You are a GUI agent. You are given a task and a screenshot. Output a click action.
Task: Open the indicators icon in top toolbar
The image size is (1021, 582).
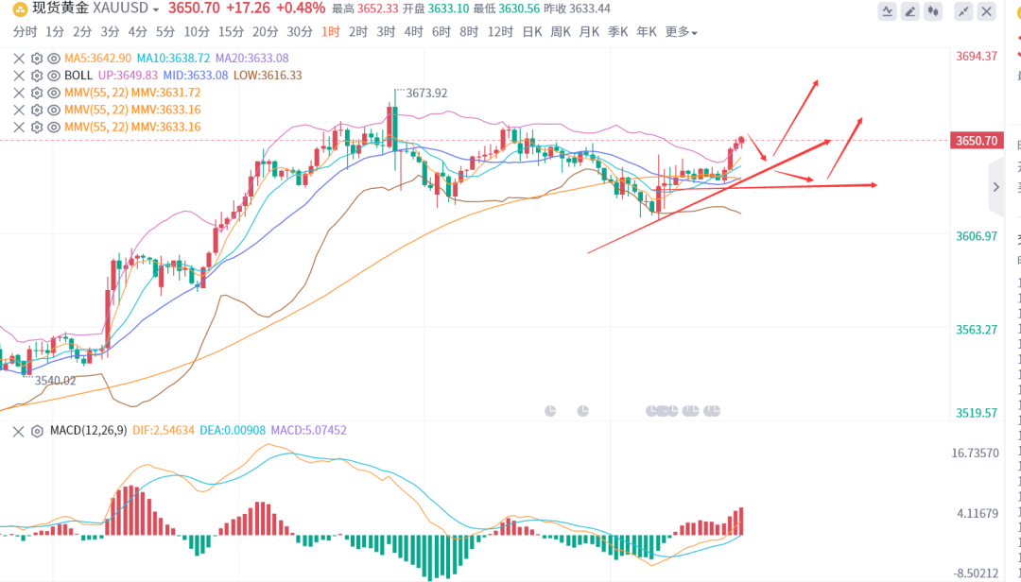click(x=888, y=11)
